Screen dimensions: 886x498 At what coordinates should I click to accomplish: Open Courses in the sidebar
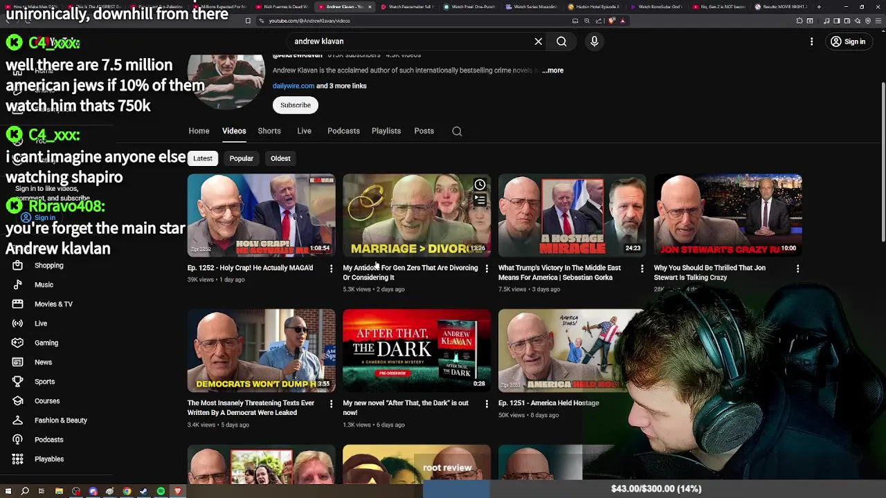pos(47,401)
